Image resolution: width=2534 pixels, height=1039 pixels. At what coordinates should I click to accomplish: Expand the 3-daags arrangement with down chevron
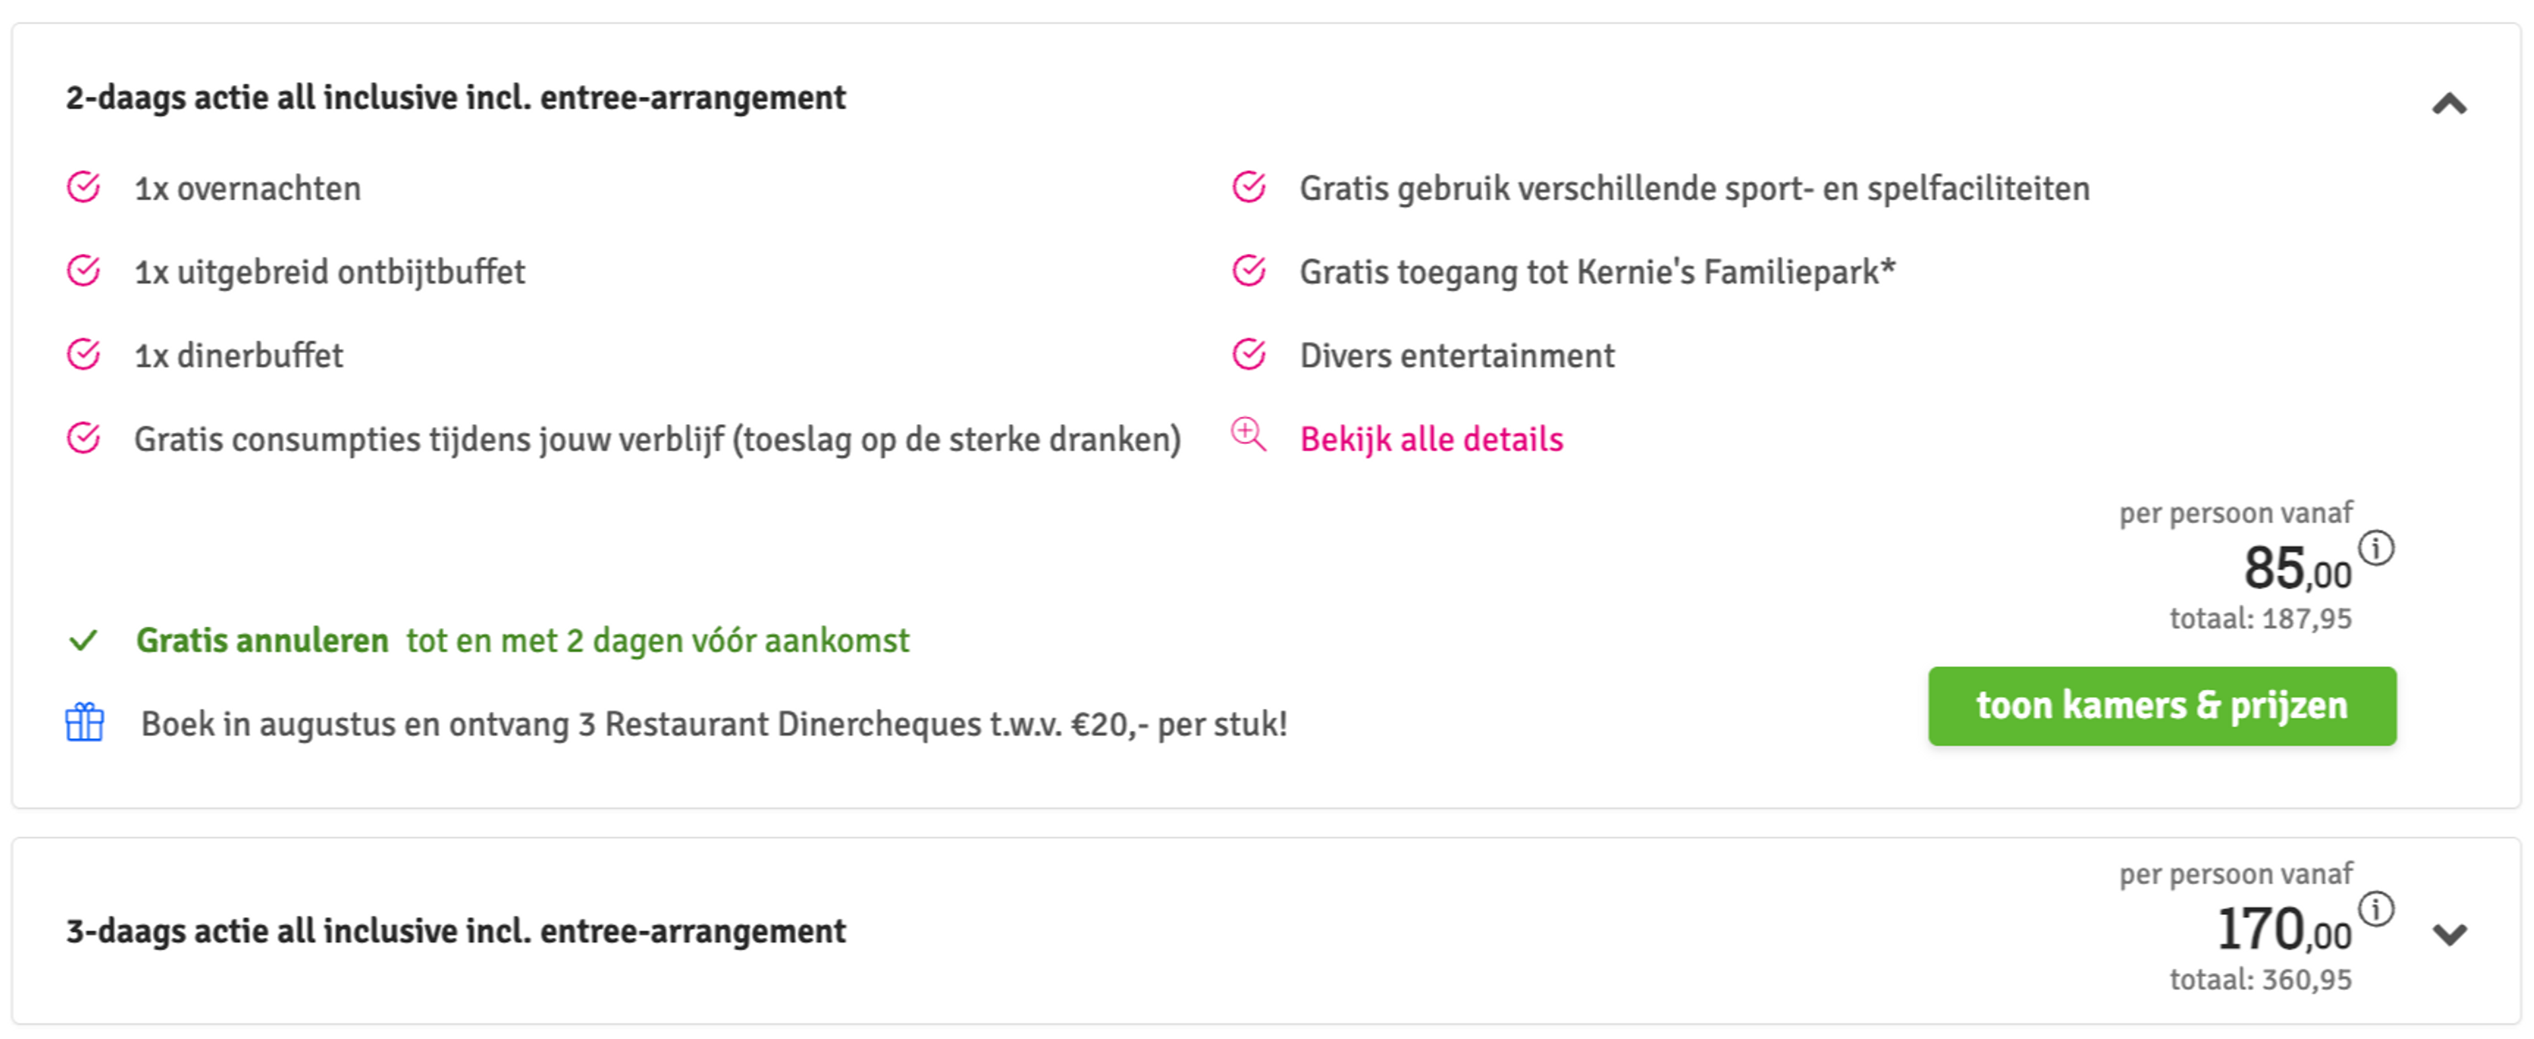pyautogui.click(x=2450, y=934)
